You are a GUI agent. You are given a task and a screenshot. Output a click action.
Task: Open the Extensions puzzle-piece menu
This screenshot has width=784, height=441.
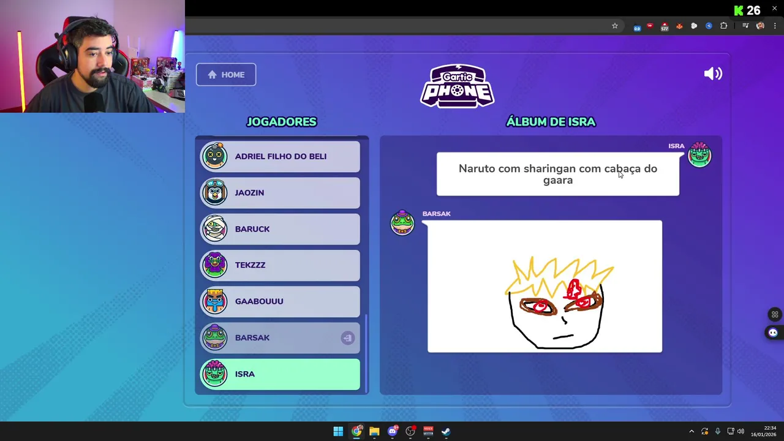coord(724,26)
